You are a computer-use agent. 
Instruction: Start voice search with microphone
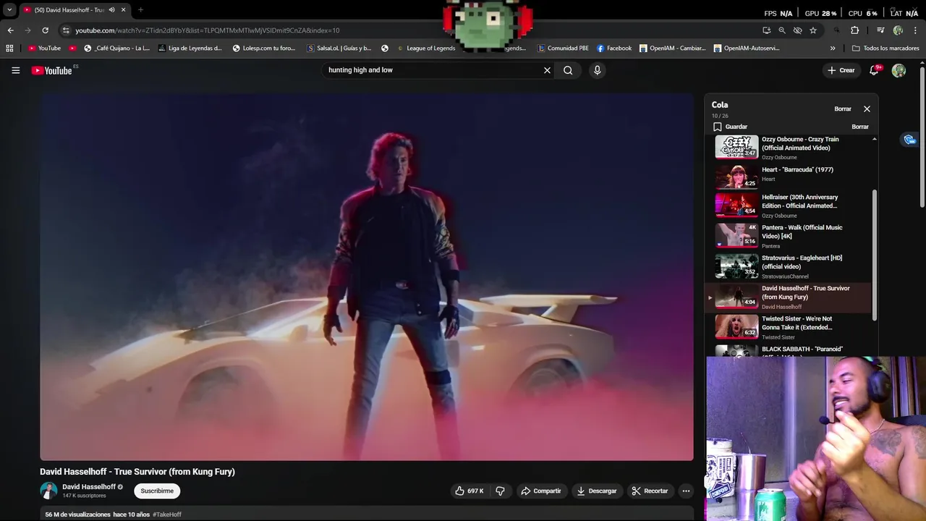tap(597, 70)
